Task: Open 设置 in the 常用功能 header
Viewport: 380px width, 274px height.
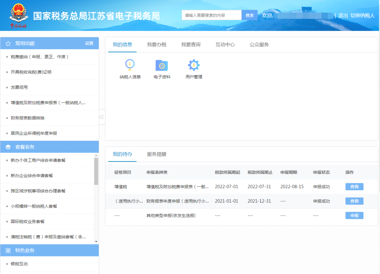Action: (x=89, y=43)
